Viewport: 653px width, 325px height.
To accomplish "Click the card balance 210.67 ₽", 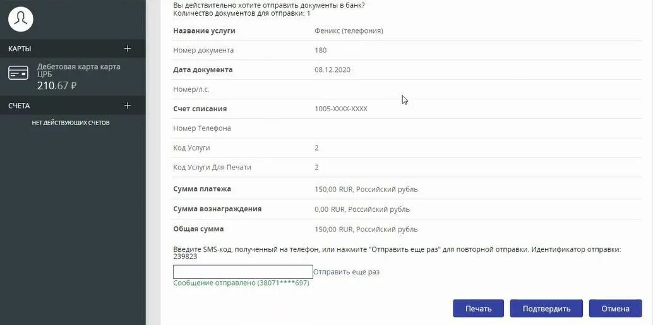I will [x=57, y=86].
